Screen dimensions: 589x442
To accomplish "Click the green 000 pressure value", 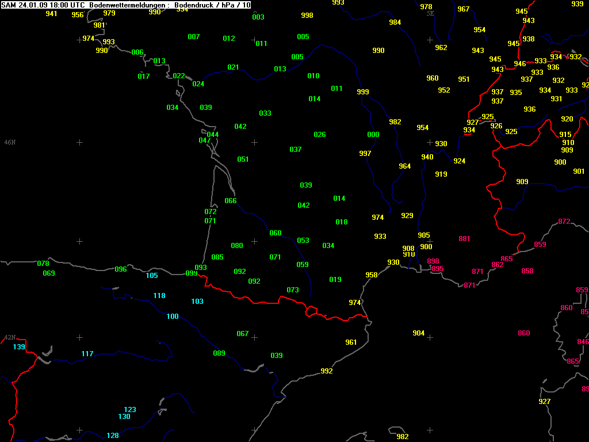I will (373, 135).
